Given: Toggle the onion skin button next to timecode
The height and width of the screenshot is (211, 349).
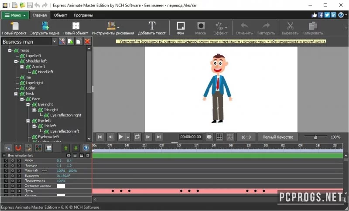Looking at the screenshot, I should tap(209, 137).
